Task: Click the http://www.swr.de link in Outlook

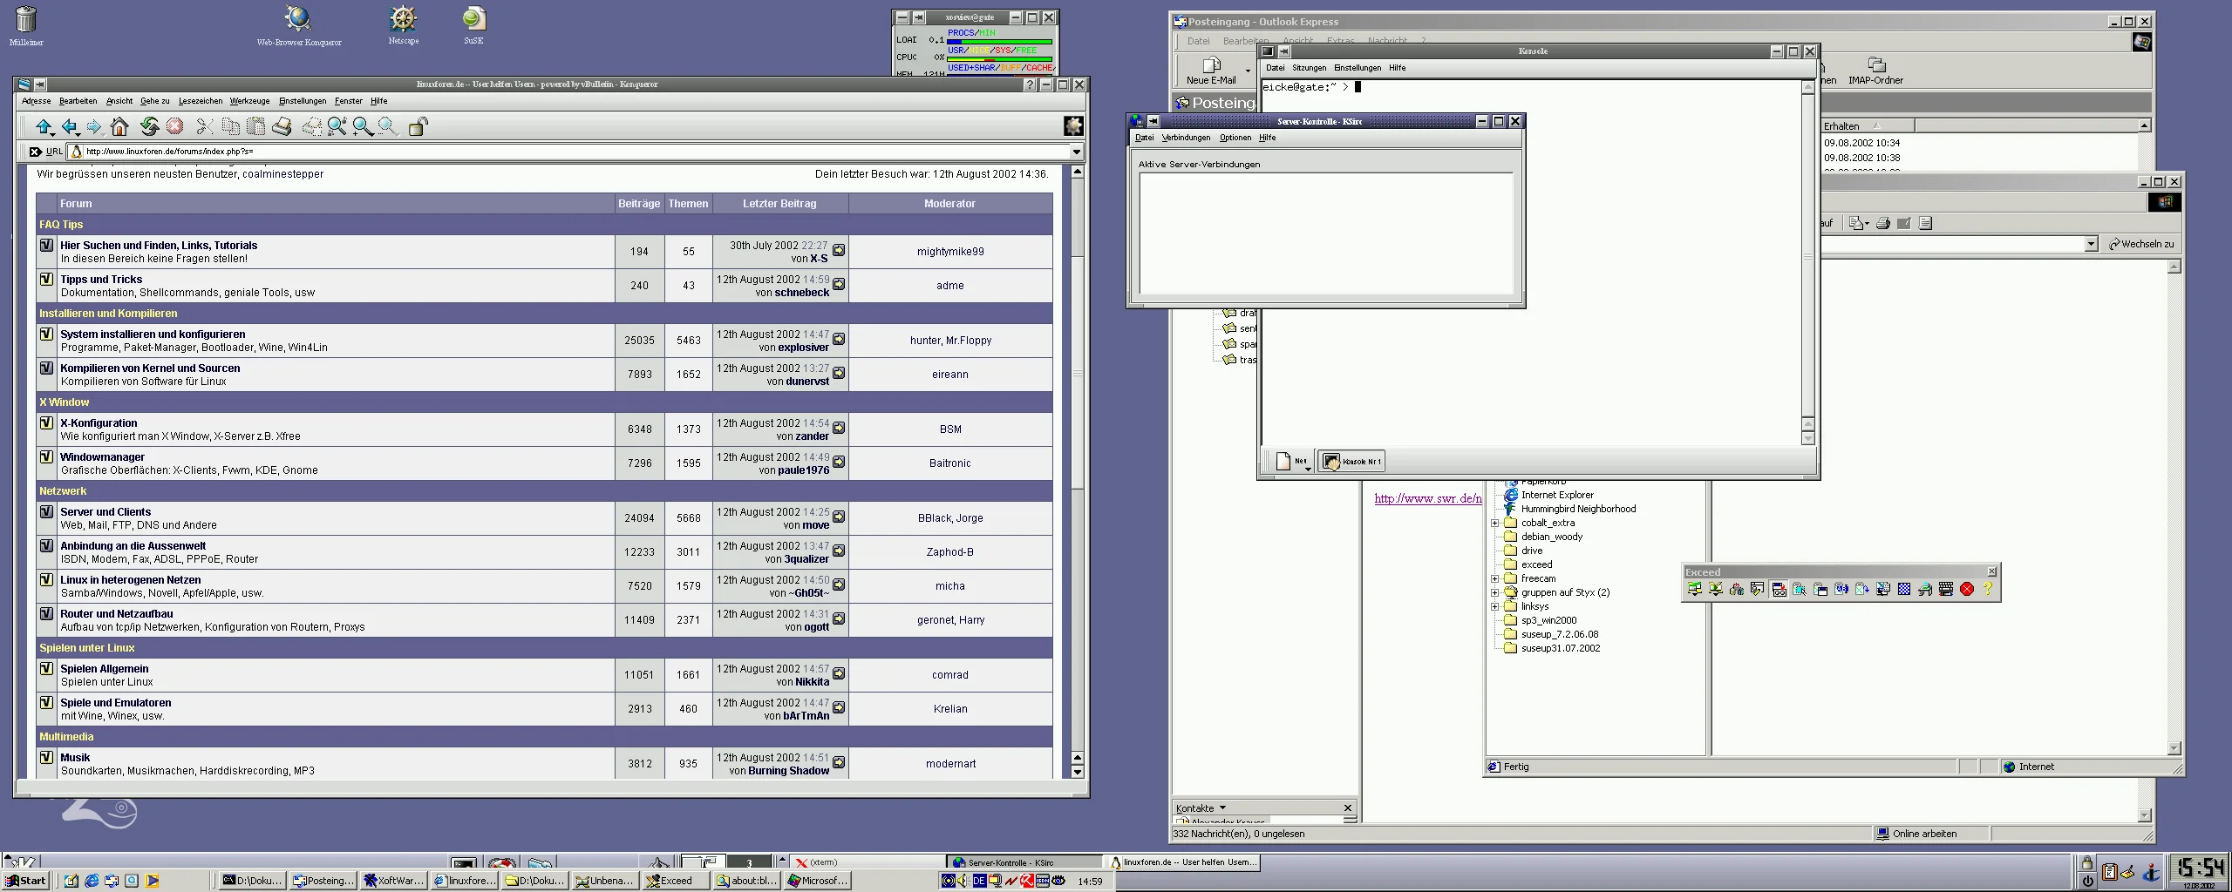Action: 1428,498
